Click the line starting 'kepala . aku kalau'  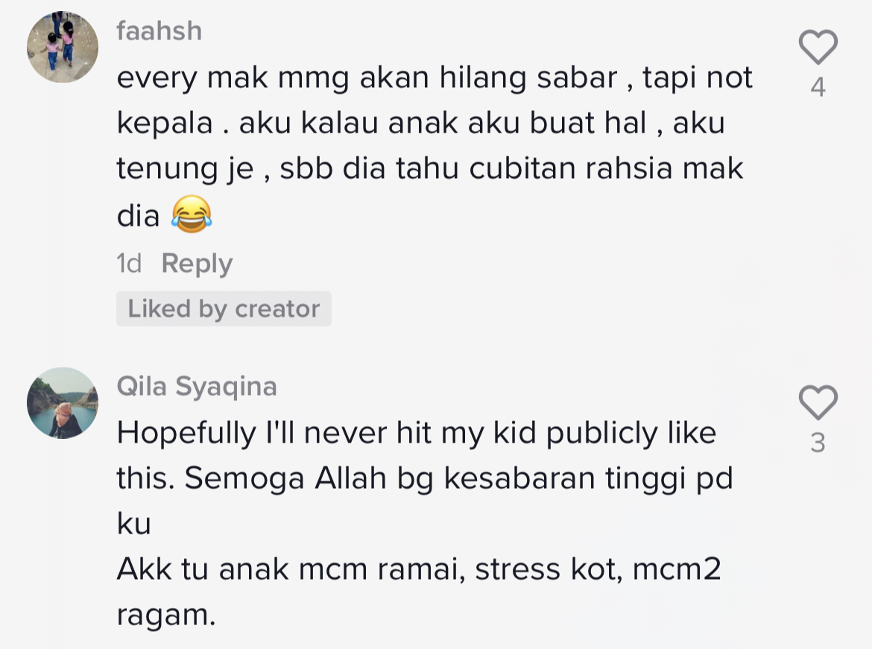[x=420, y=124]
